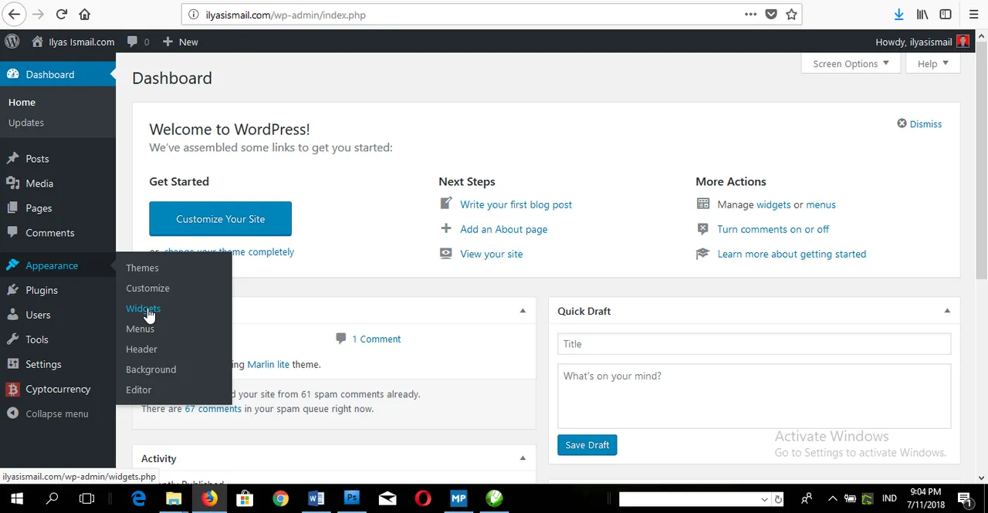Click the browser back arrow
The image size is (988, 513).
(14, 14)
